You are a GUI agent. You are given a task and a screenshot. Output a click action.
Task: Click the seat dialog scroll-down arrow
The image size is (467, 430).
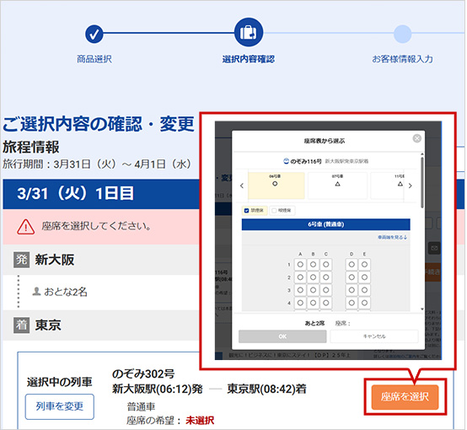pos(422,309)
